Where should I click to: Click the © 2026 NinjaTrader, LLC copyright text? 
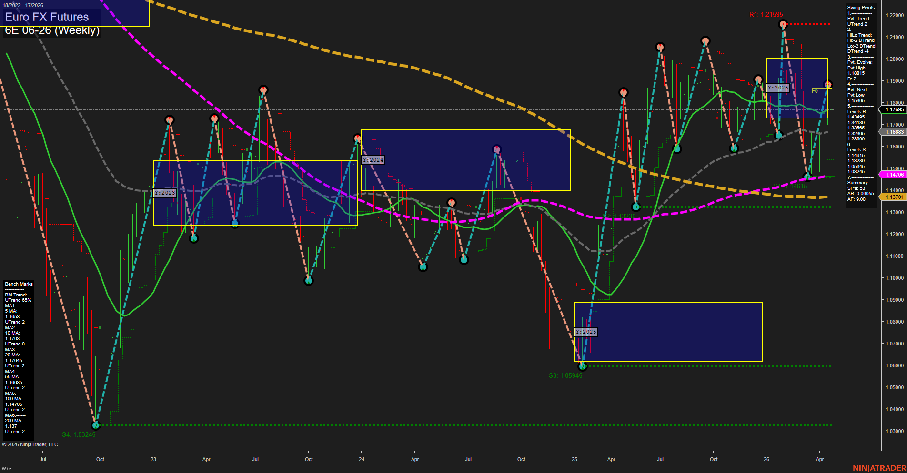30,444
